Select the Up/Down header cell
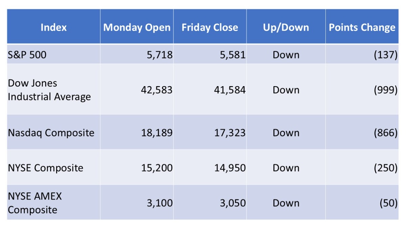The image size is (406, 228). point(286,27)
